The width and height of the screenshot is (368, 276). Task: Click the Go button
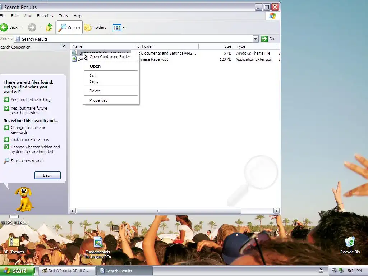pyautogui.click(x=267, y=39)
